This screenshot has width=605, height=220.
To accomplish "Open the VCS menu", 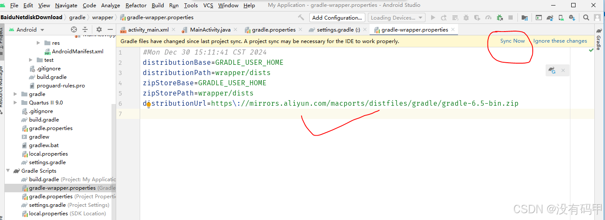I will coord(208,6).
